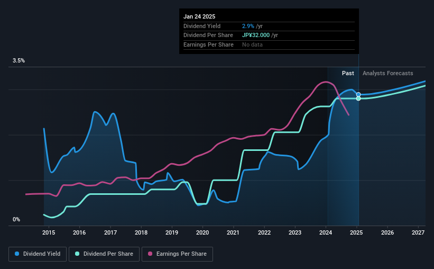Click the tooltip Dividend Yield row label

pyautogui.click(x=202, y=26)
